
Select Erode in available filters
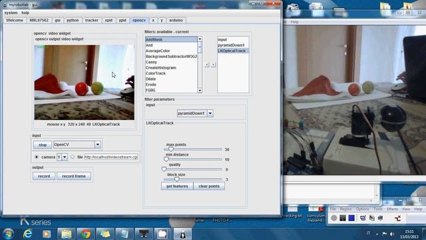172,85
